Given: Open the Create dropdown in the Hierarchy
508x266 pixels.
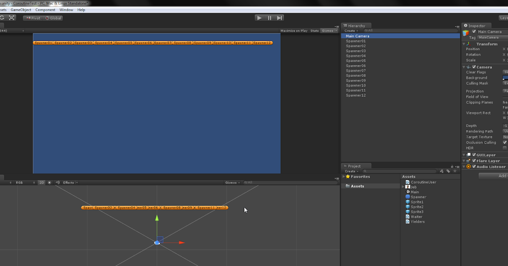Looking at the screenshot, I should (350, 30).
